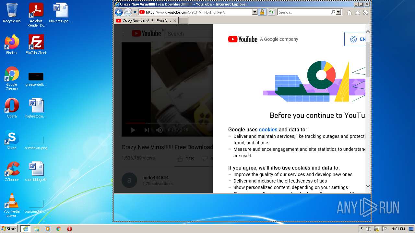Open the volume speaker tray icon

(x=369, y=229)
